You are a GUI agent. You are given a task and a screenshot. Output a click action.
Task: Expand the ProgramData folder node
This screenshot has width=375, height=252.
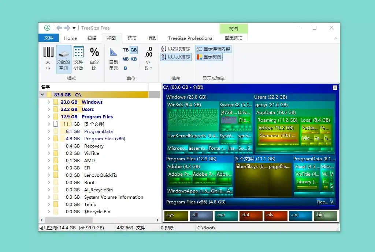[x=49, y=131]
